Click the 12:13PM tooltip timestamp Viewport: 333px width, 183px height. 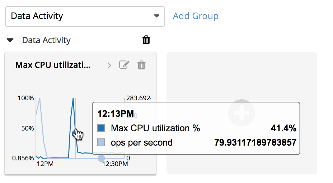point(116,114)
